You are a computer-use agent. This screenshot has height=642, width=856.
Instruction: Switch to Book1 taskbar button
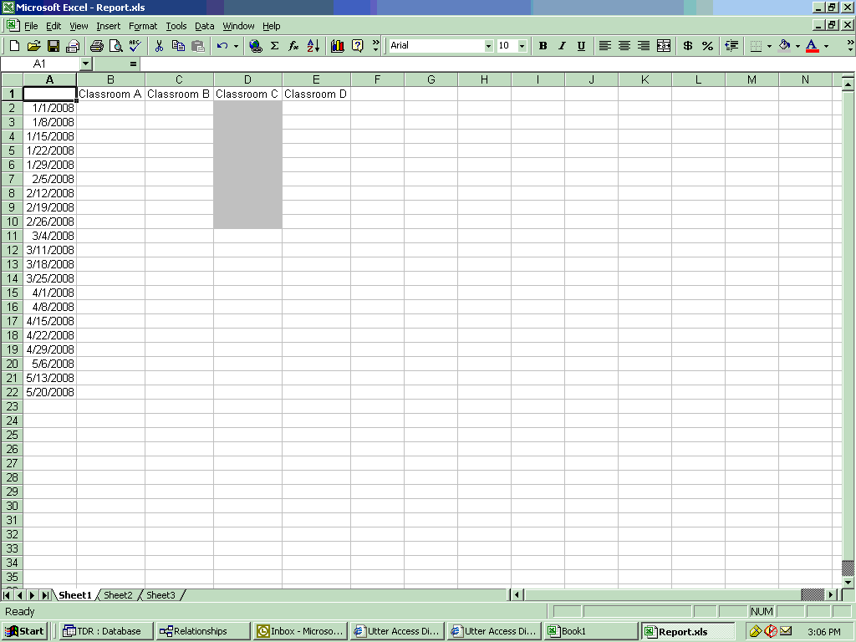pyautogui.click(x=591, y=631)
